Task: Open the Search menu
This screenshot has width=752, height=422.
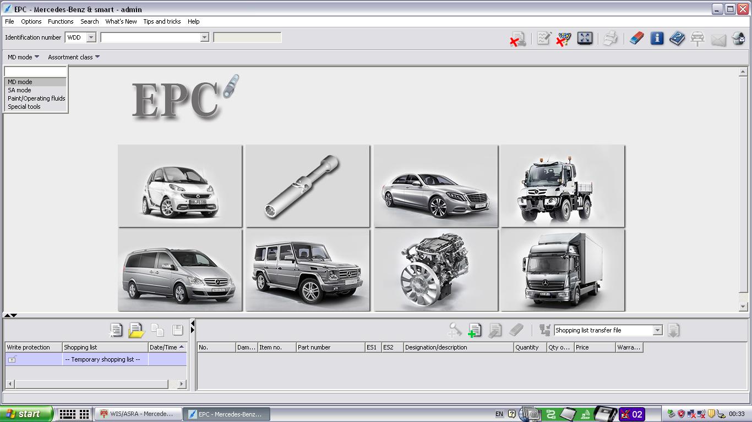Action: (x=90, y=21)
